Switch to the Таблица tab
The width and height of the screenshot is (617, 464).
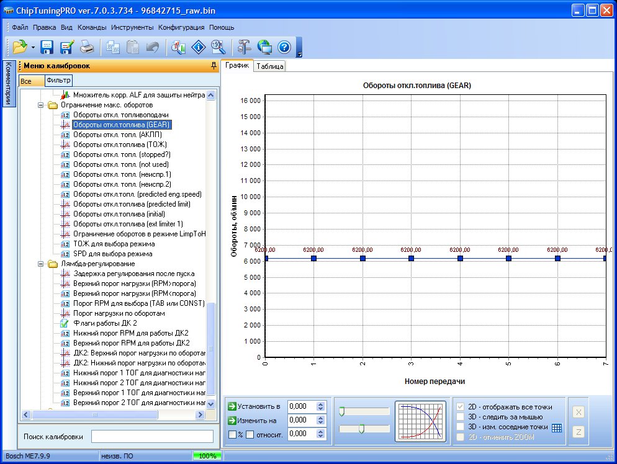(269, 66)
